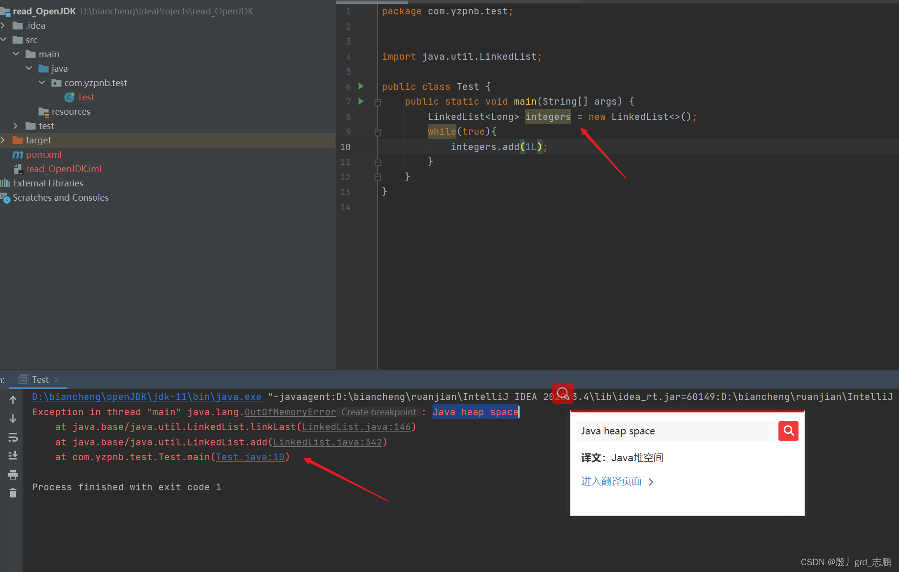Click the com.yzpnb.test package icon
This screenshot has width=899, height=572.
[56, 83]
